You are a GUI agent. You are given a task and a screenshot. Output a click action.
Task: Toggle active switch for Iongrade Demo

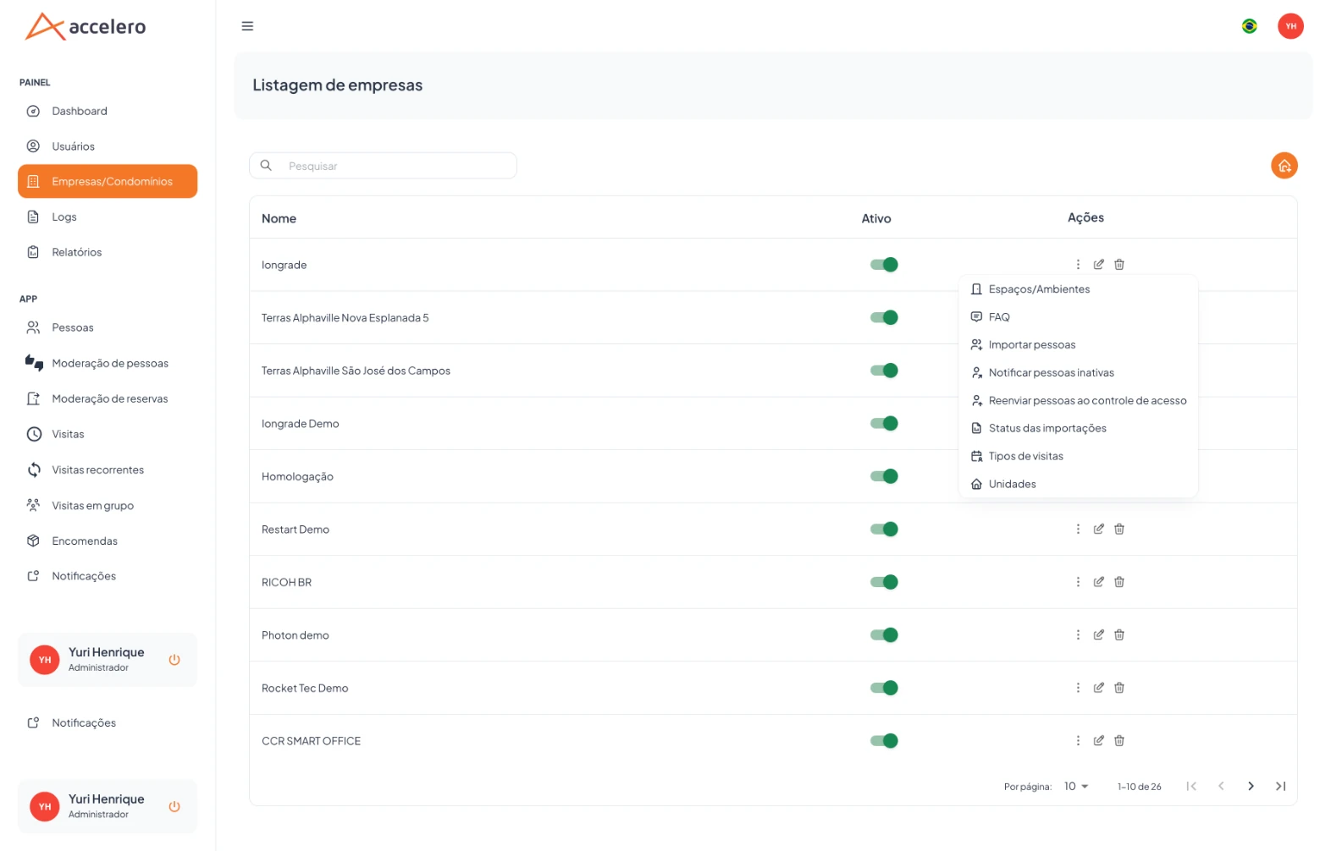pyautogui.click(x=884, y=424)
